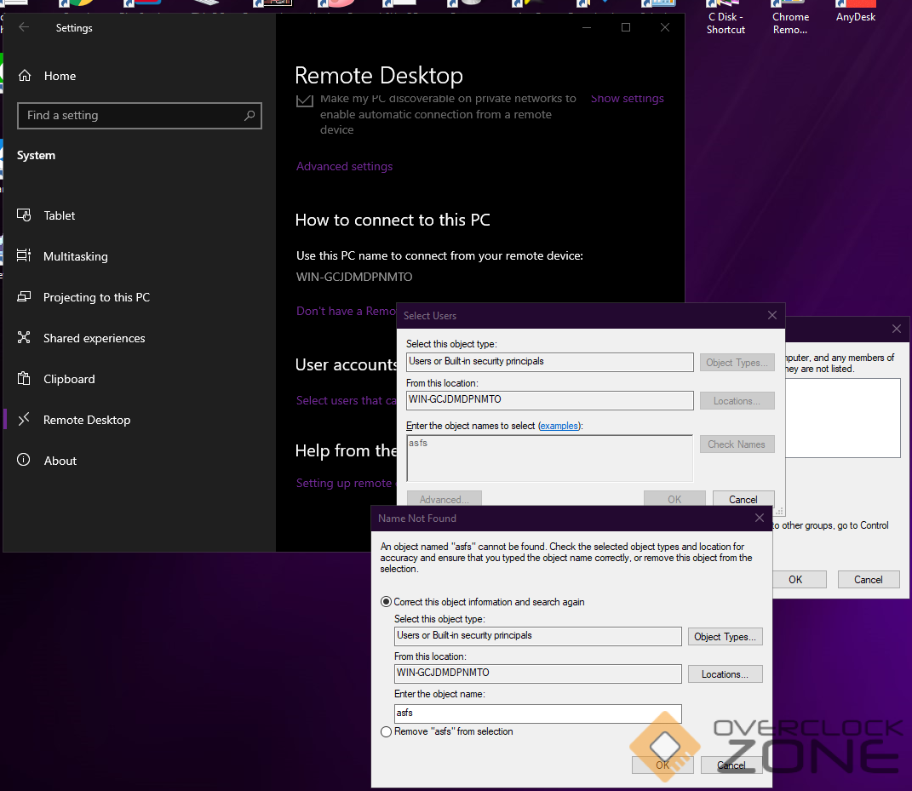Viewport: 912px width, 791px height.
Task: Click the Home icon in Settings sidebar
Action: [x=25, y=76]
